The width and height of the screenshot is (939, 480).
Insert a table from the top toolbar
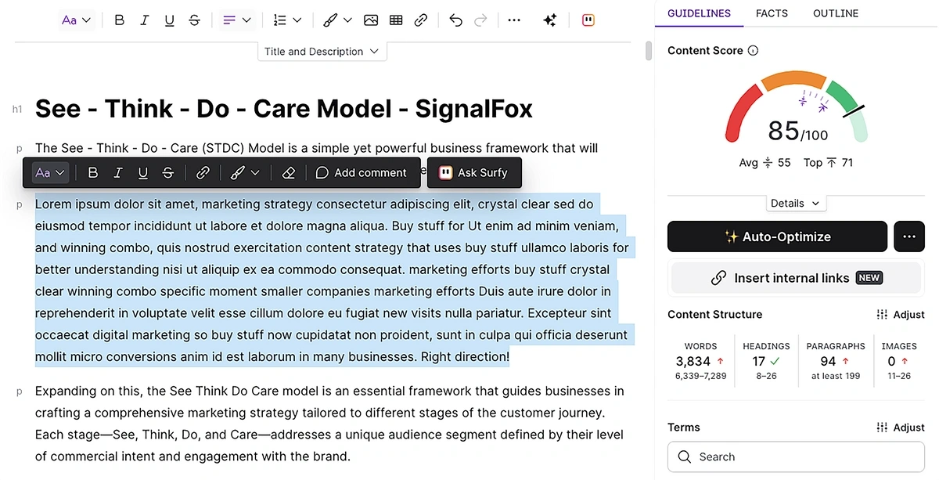[x=396, y=20]
